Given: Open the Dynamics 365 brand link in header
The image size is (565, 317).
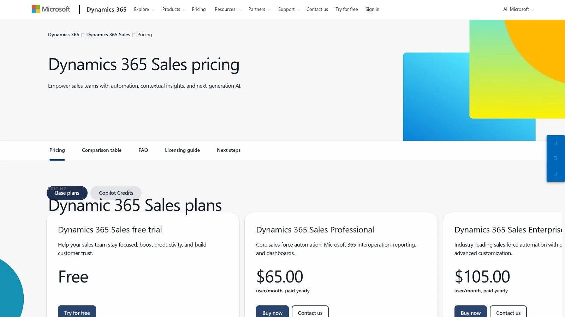Looking at the screenshot, I should point(106,10).
